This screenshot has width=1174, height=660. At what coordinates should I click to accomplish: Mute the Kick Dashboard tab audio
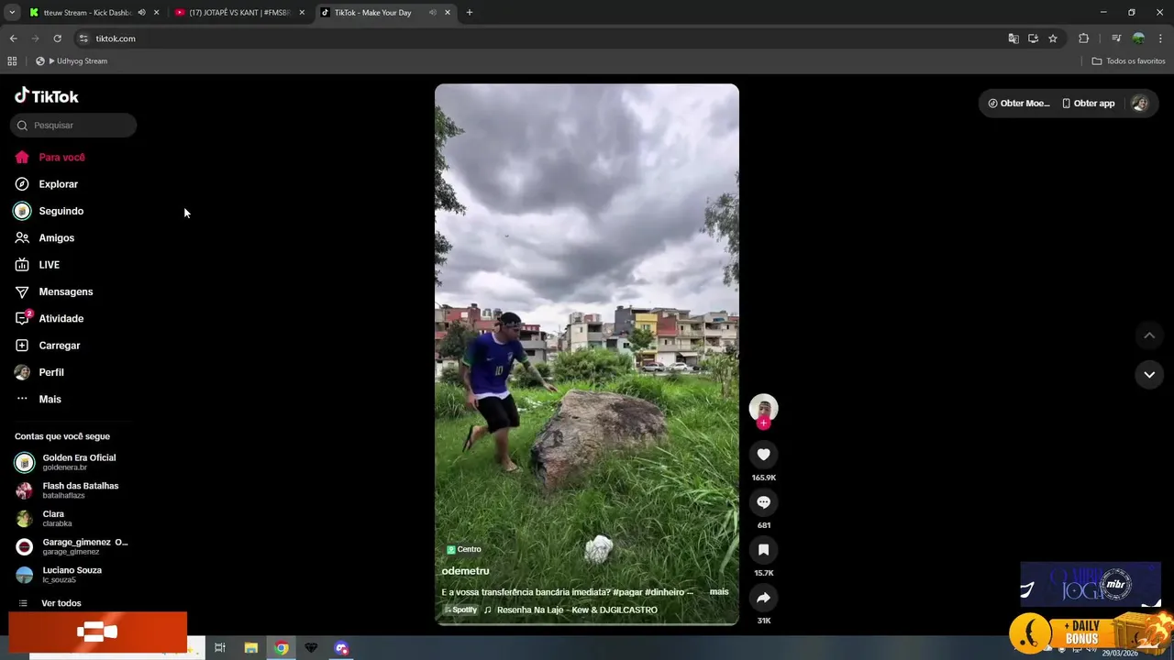pos(141,13)
